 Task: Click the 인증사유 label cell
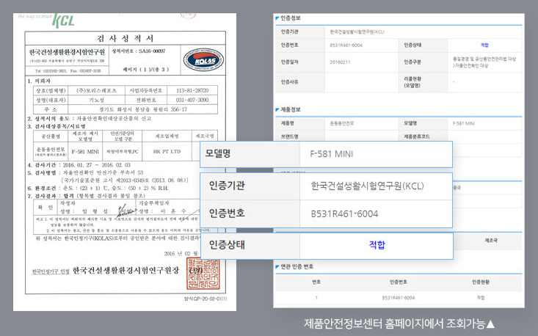tap(300, 82)
